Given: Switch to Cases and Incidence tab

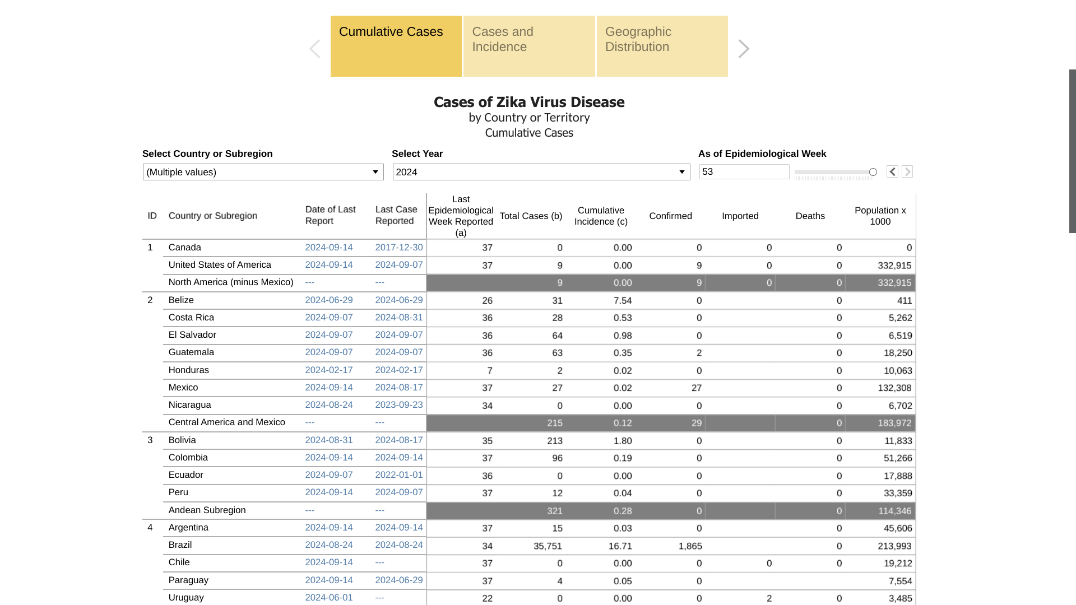Looking at the screenshot, I should (x=528, y=46).
